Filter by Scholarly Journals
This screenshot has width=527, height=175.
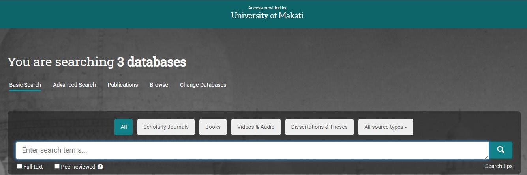(166, 127)
